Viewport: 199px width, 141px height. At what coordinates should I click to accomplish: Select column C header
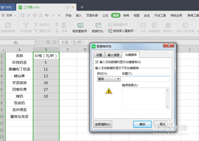coord(68,50)
